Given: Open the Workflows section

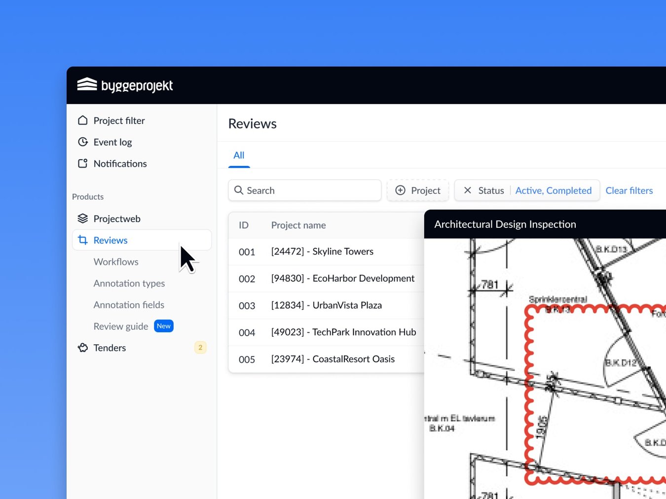Looking at the screenshot, I should (x=115, y=262).
